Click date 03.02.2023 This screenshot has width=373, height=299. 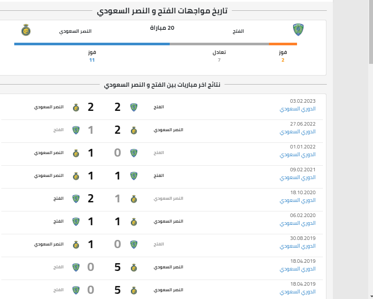tap(303, 101)
